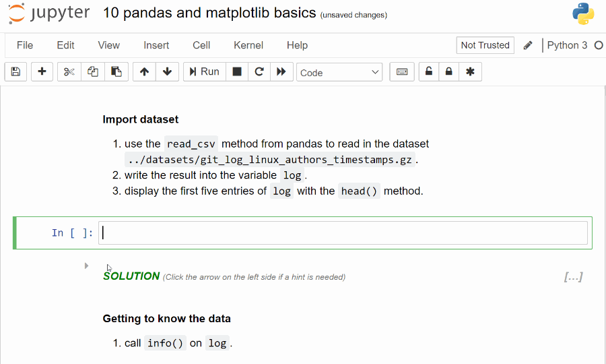Open the command palette keyboard icon
Viewport: 606px width, 364px height.
pos(402,71)
